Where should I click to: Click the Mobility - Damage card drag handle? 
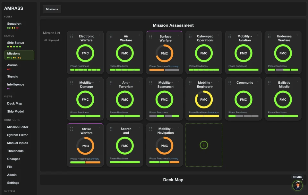[x=72, y=83]
